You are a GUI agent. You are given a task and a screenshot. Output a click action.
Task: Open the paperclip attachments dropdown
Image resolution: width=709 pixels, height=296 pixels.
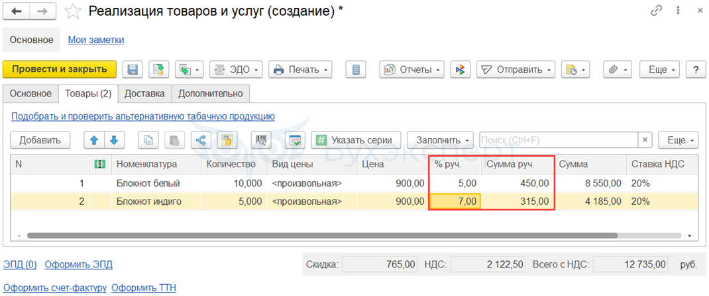pyautogui.click(x=617, y=70)
